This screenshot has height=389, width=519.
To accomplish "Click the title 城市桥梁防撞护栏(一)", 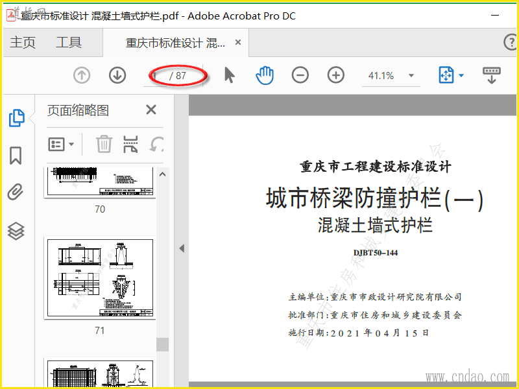I will (x=375, y=198).
